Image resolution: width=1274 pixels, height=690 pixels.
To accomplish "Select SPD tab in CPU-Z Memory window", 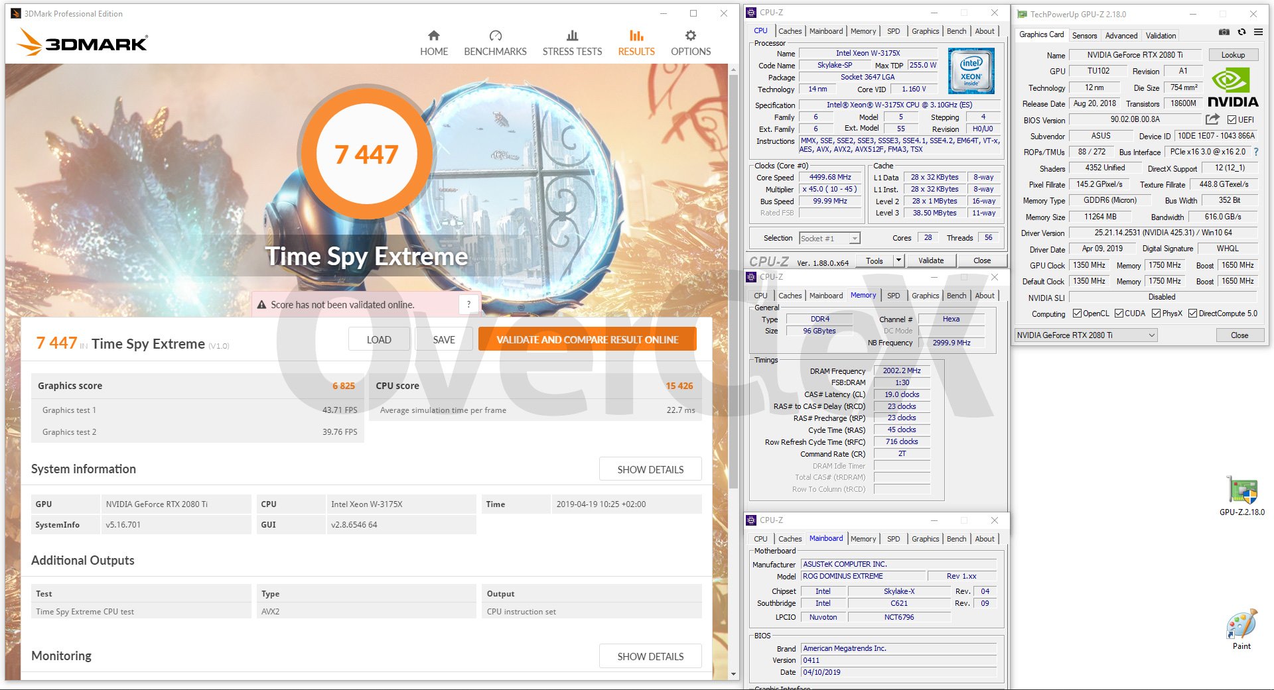I will [893, 296].
